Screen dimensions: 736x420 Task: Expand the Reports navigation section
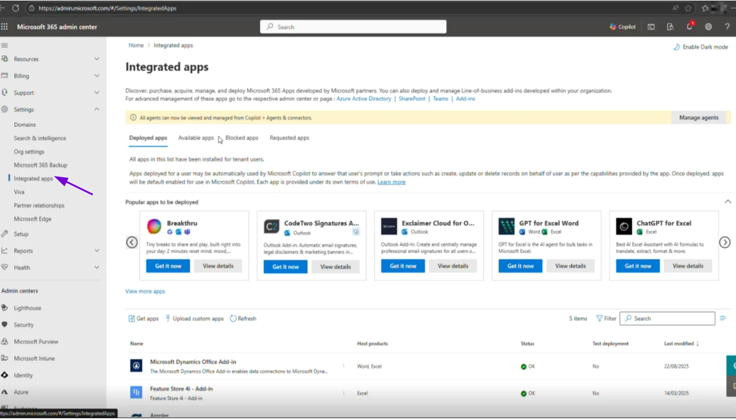click(x=97, y=250)
